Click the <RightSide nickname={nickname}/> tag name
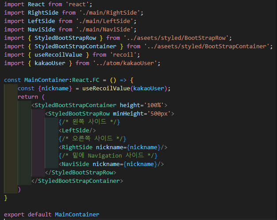Screen dimensions: 277x220 coord(77,147)
